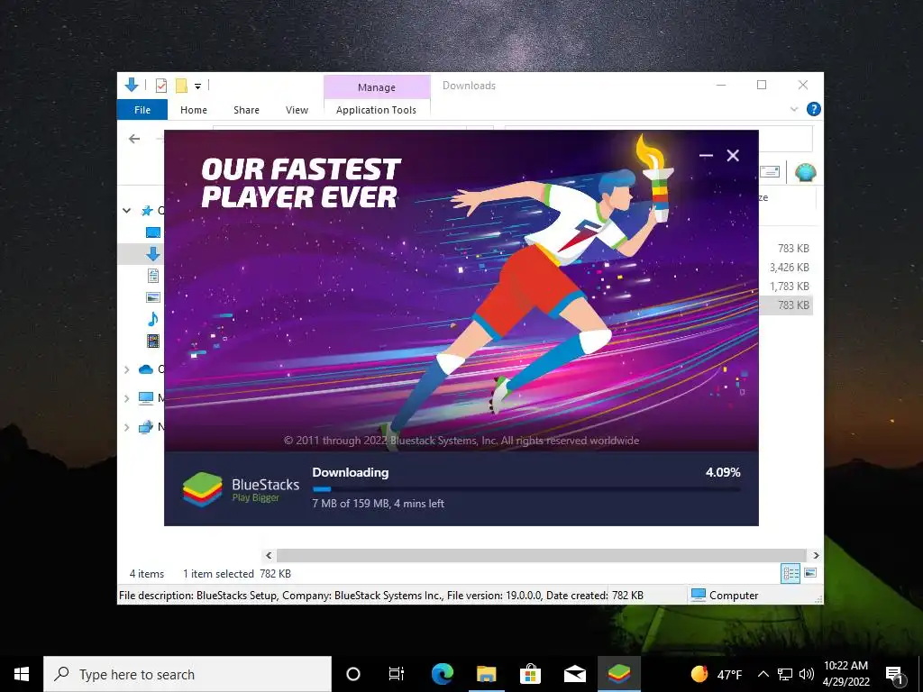Select Music note icon in navigation pane

(153, 319)
